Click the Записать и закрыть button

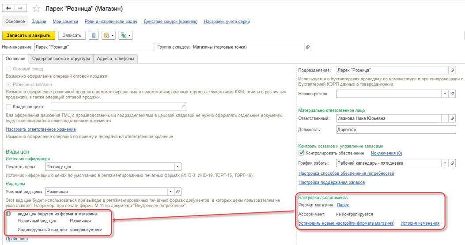pyautogui.click(x=29, y=35)
